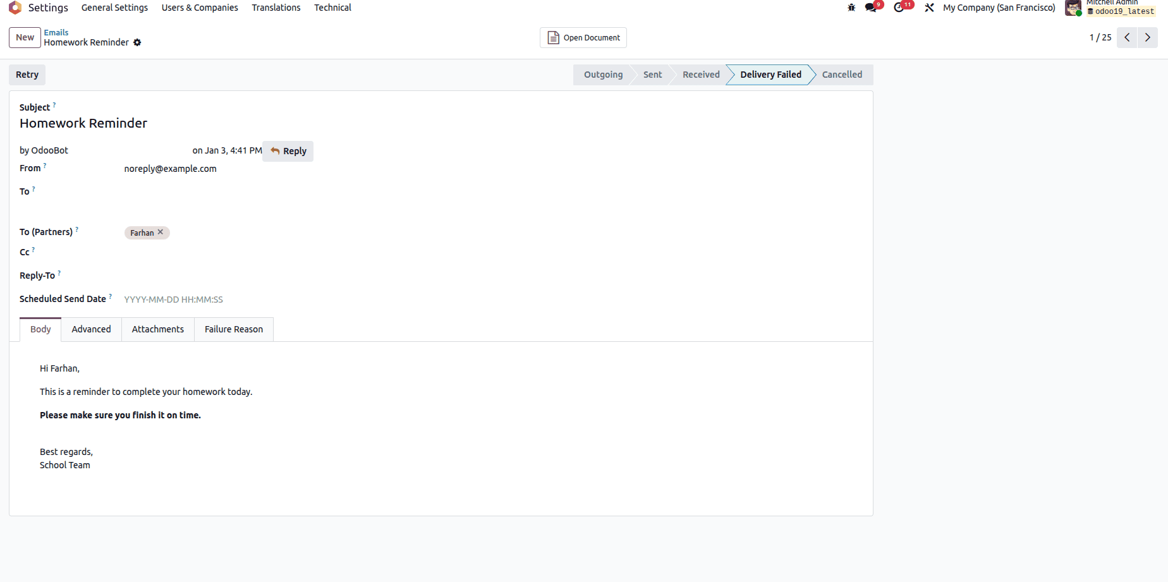Click the gear icon beside Homework Reminder
1168x582 pixels.
click(137, 42)
